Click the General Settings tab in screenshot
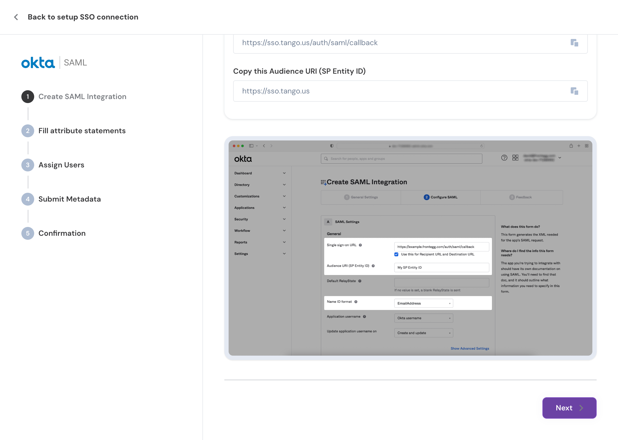This screenshot has width=618, height=440. coord(361,197)
